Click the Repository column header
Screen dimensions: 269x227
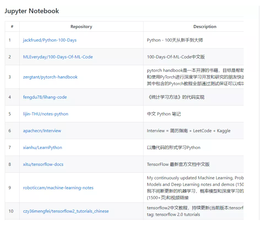(81, 27)
